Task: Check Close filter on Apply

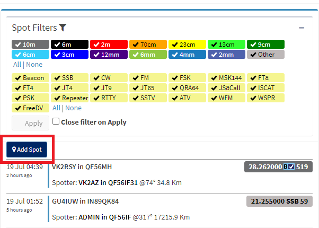Action: (x=56, y=122)
